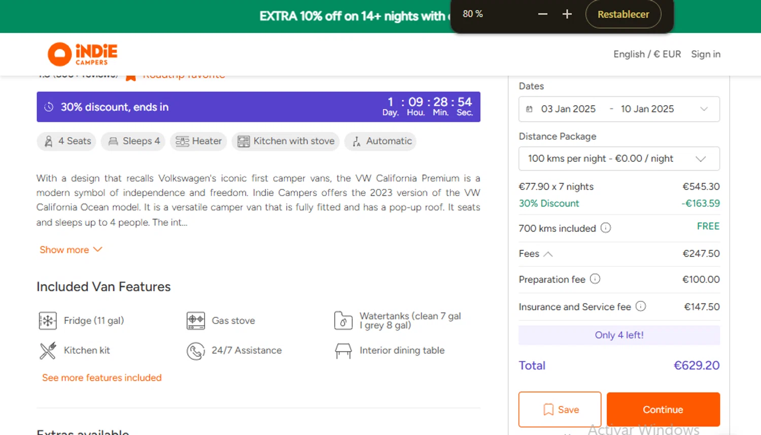Image resolution: width=761 pixels, height=435 pixels.
Task: Click the Heater icon
Action: pyautogui.click(x=182, y=141)
